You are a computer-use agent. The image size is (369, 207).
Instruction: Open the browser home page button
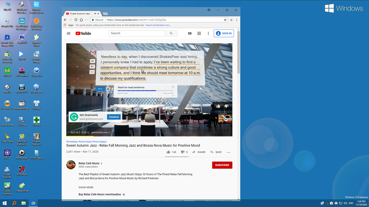81,20
